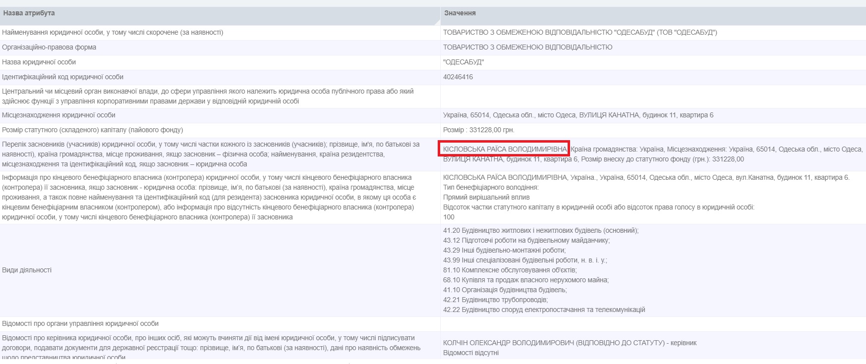The height and width of the screenshot is (364, 866).
Task: Click founder name 'КІСЛОВСЬКА РАЇСА ВОЛОДИМИРІВНА' in founders row
Action: (x=505, y=149)
